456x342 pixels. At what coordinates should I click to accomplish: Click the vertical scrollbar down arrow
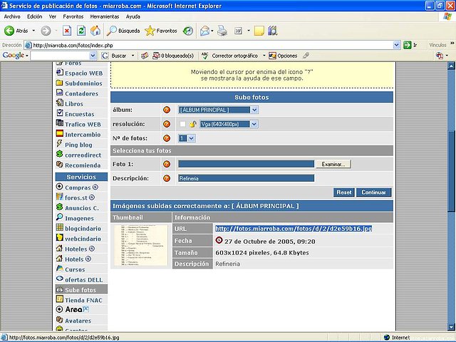click(x=451, y=326)
